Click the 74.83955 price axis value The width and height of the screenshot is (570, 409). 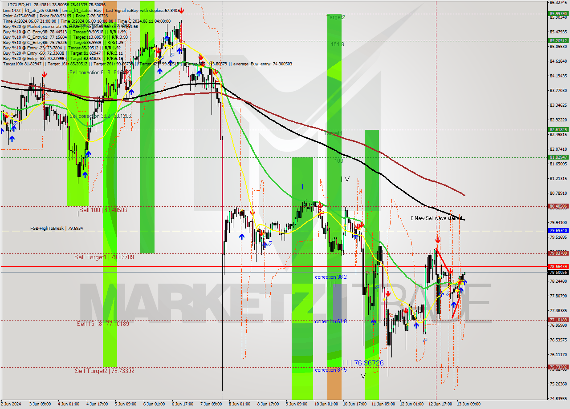558,398
